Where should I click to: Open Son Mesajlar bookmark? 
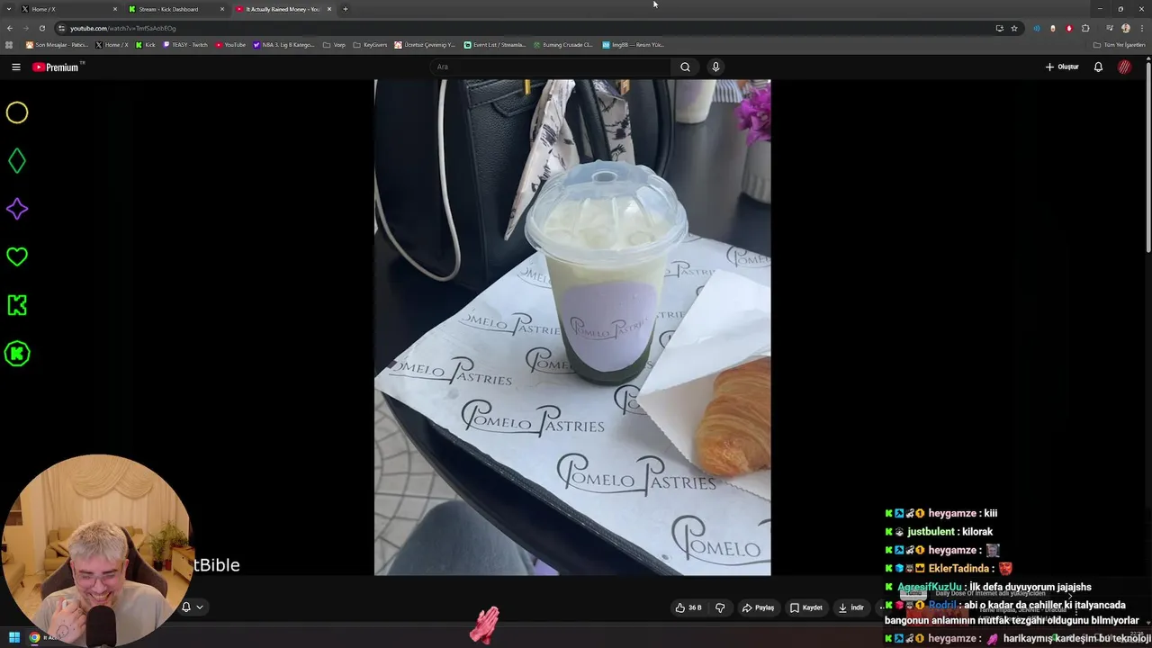57,44
